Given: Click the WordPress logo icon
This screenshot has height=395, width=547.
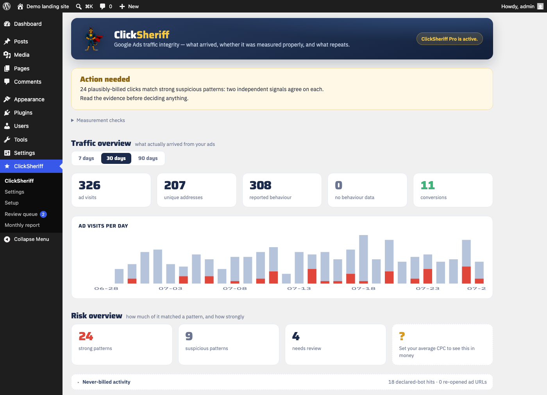Looking at the screenshot, I should click(x=7, y=6).
